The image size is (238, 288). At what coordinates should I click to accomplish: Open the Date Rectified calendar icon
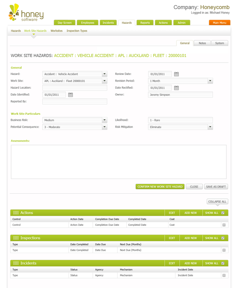point(177,88)
